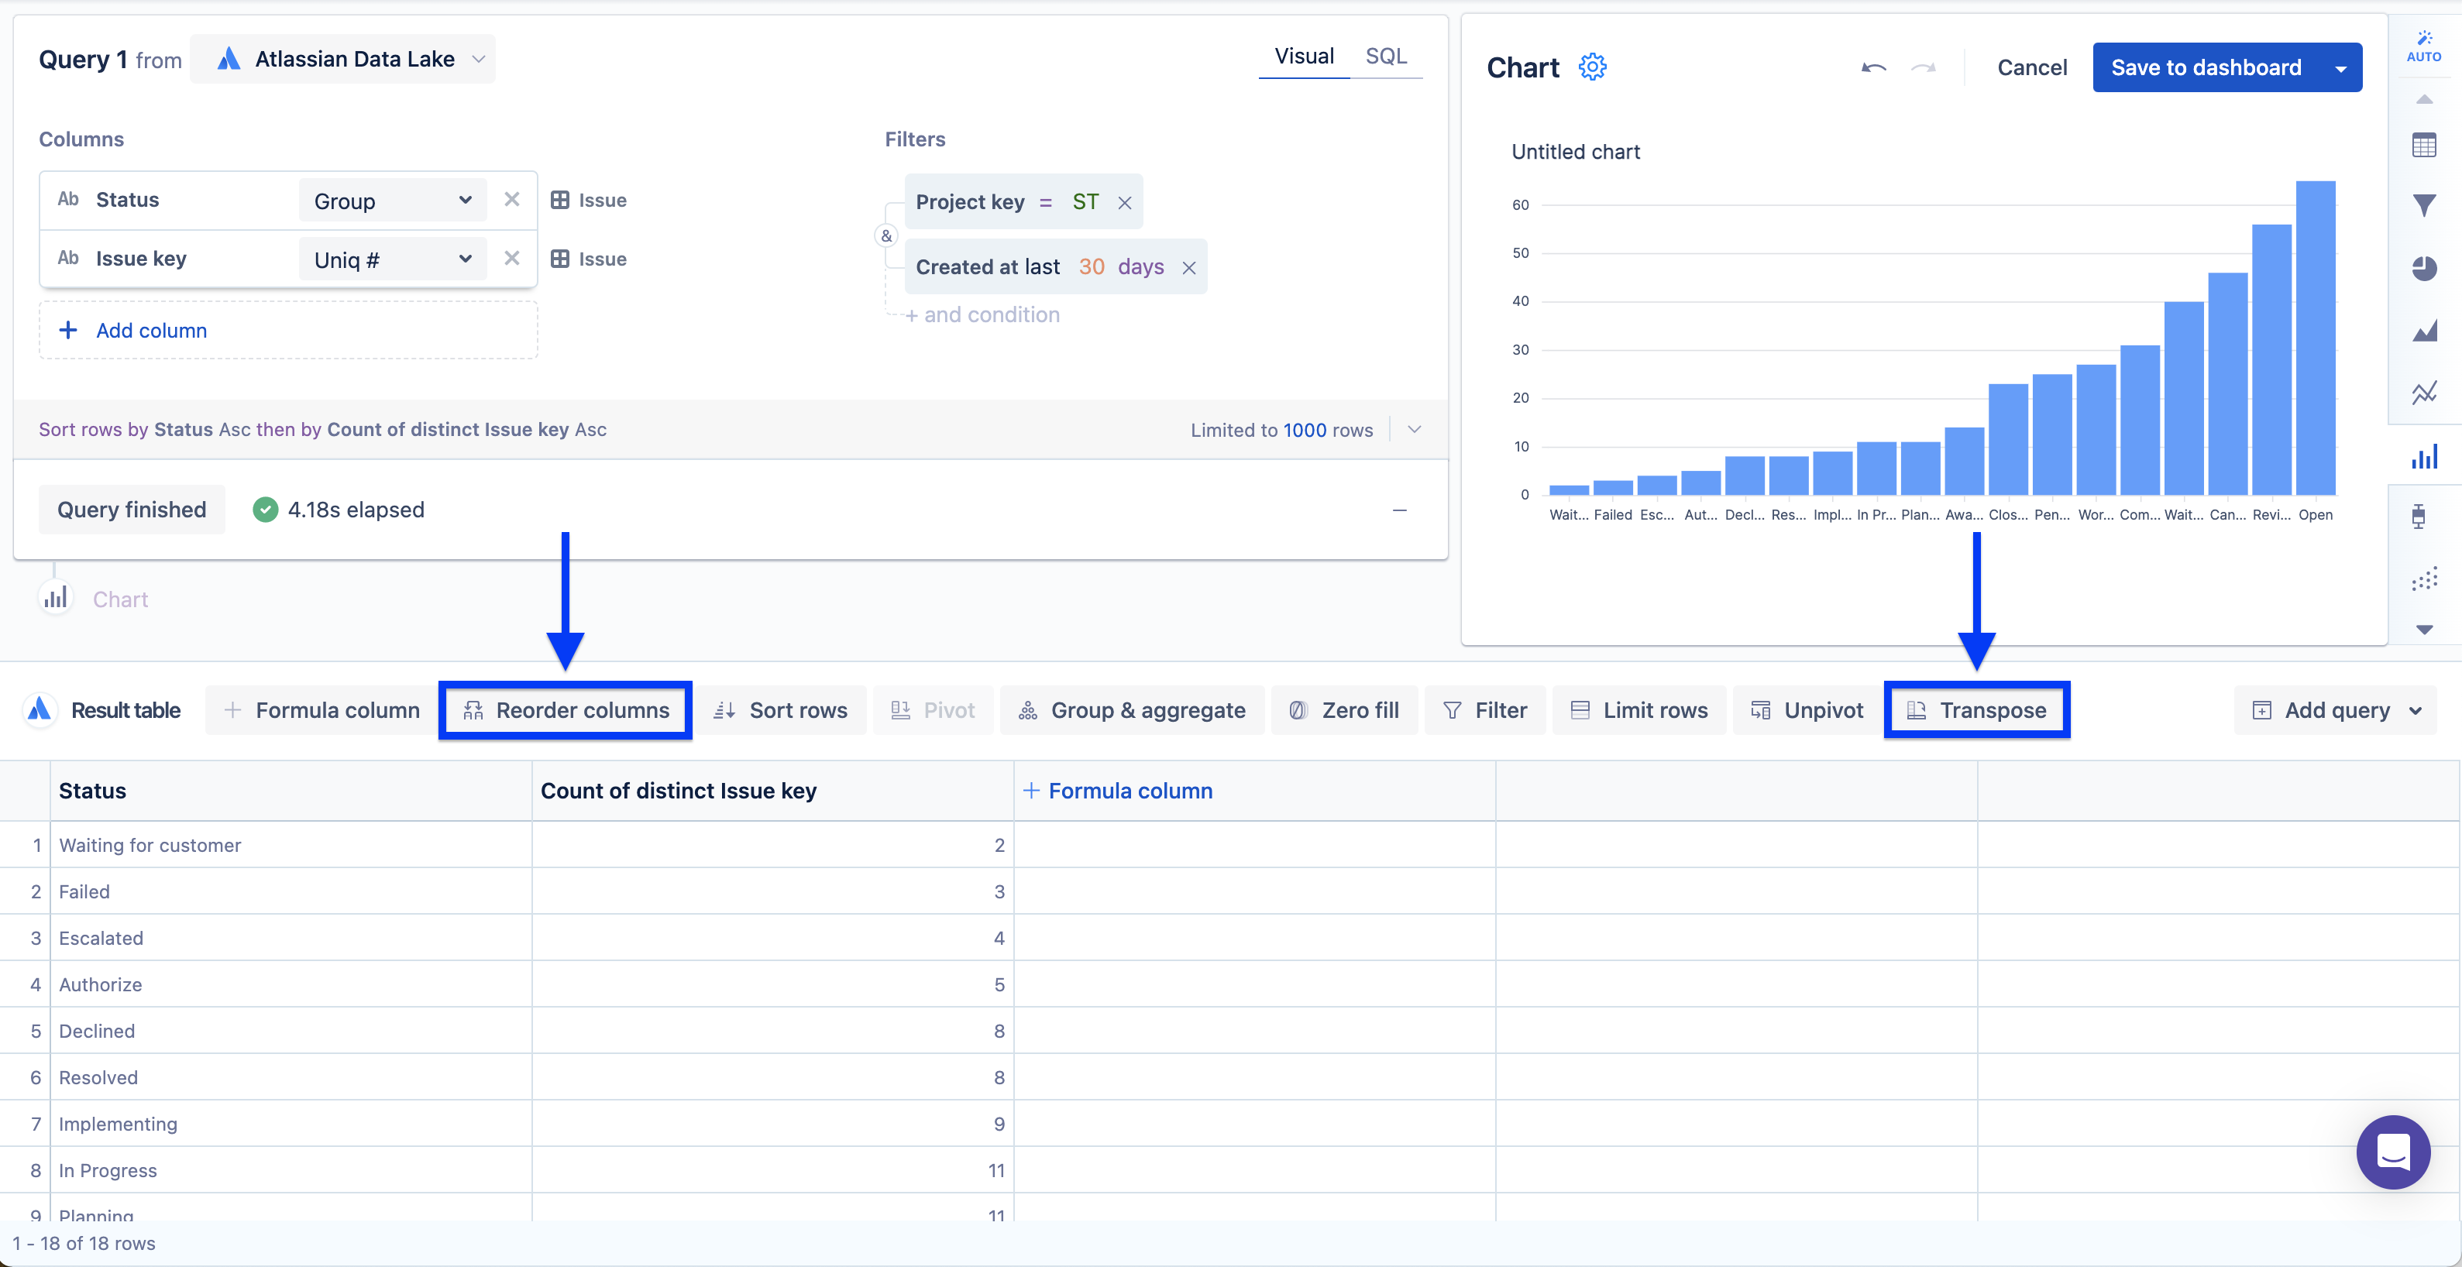Viewport: 2462px width, 1267px height.
Task: Select the pie chart type icon
Action: (2424, 269)
